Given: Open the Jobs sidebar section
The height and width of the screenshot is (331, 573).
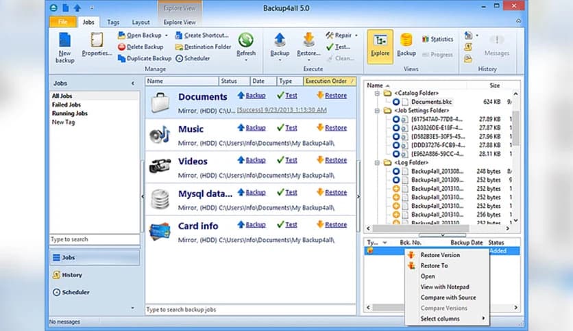Looking at the screenshot, I should (95, 258).
